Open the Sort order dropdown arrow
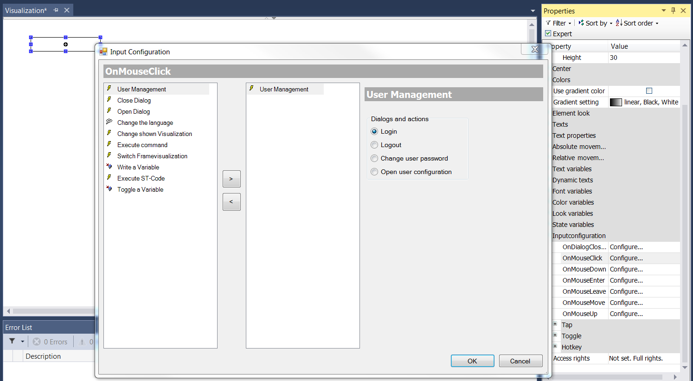 coord(657,23)
